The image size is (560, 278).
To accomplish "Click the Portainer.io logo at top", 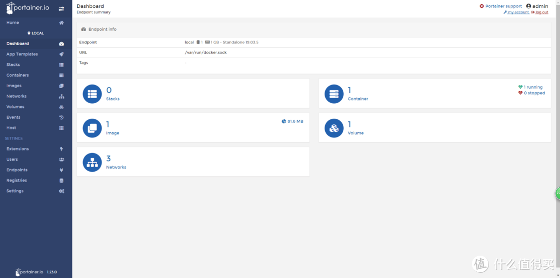I will point(29,8).
